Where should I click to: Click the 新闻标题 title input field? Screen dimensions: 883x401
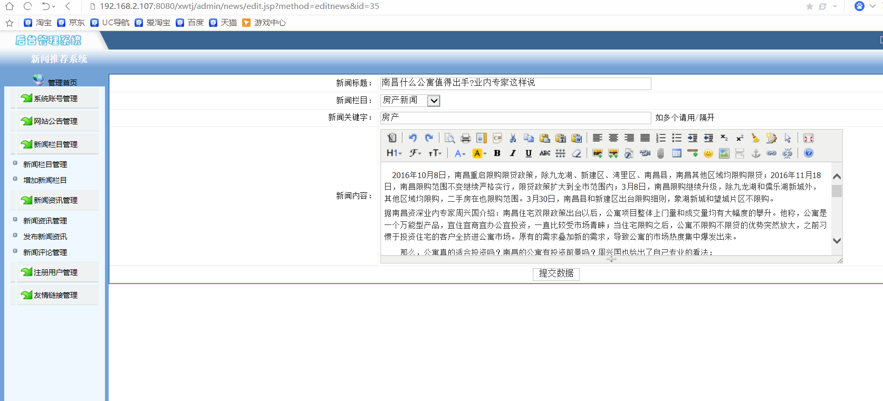click(516, 83)
